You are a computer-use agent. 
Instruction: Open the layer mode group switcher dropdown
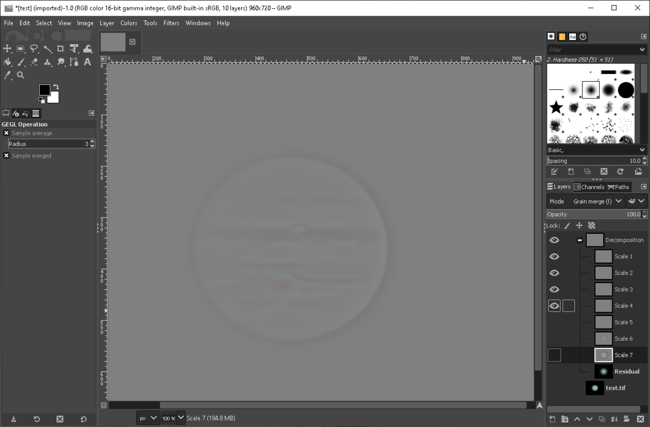(637, 201)
